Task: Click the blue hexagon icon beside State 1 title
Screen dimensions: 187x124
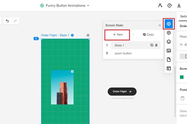Action: (x=72, y=35)
